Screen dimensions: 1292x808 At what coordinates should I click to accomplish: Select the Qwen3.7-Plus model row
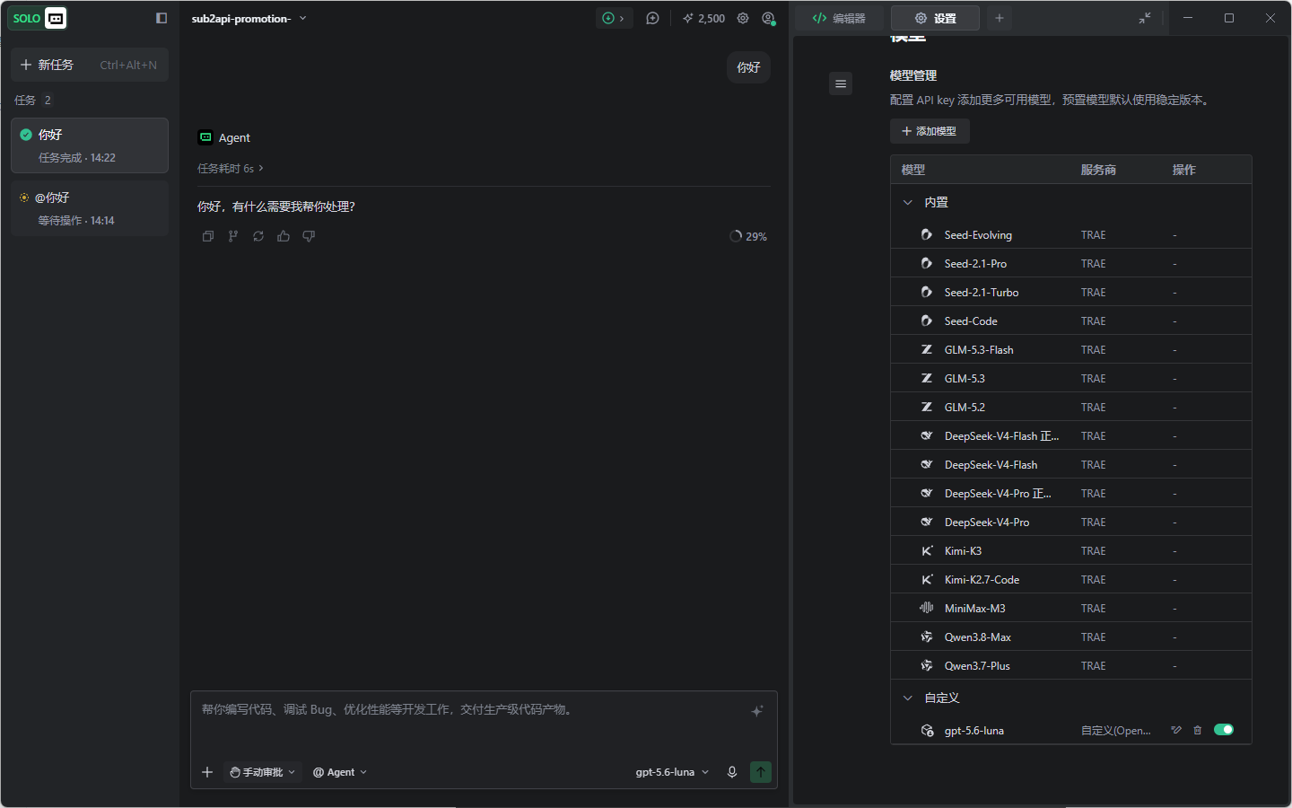tap(1071, 665)
